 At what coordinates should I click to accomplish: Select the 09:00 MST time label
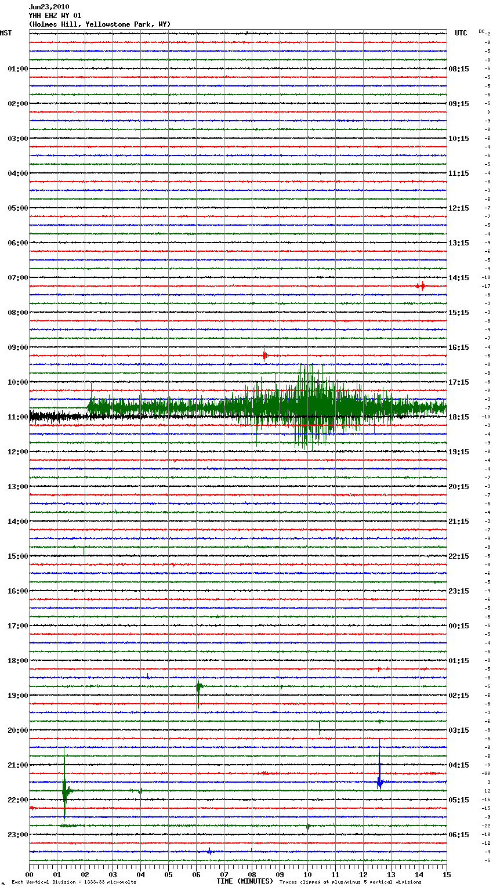pyautogui.click(x=18, y=347)
